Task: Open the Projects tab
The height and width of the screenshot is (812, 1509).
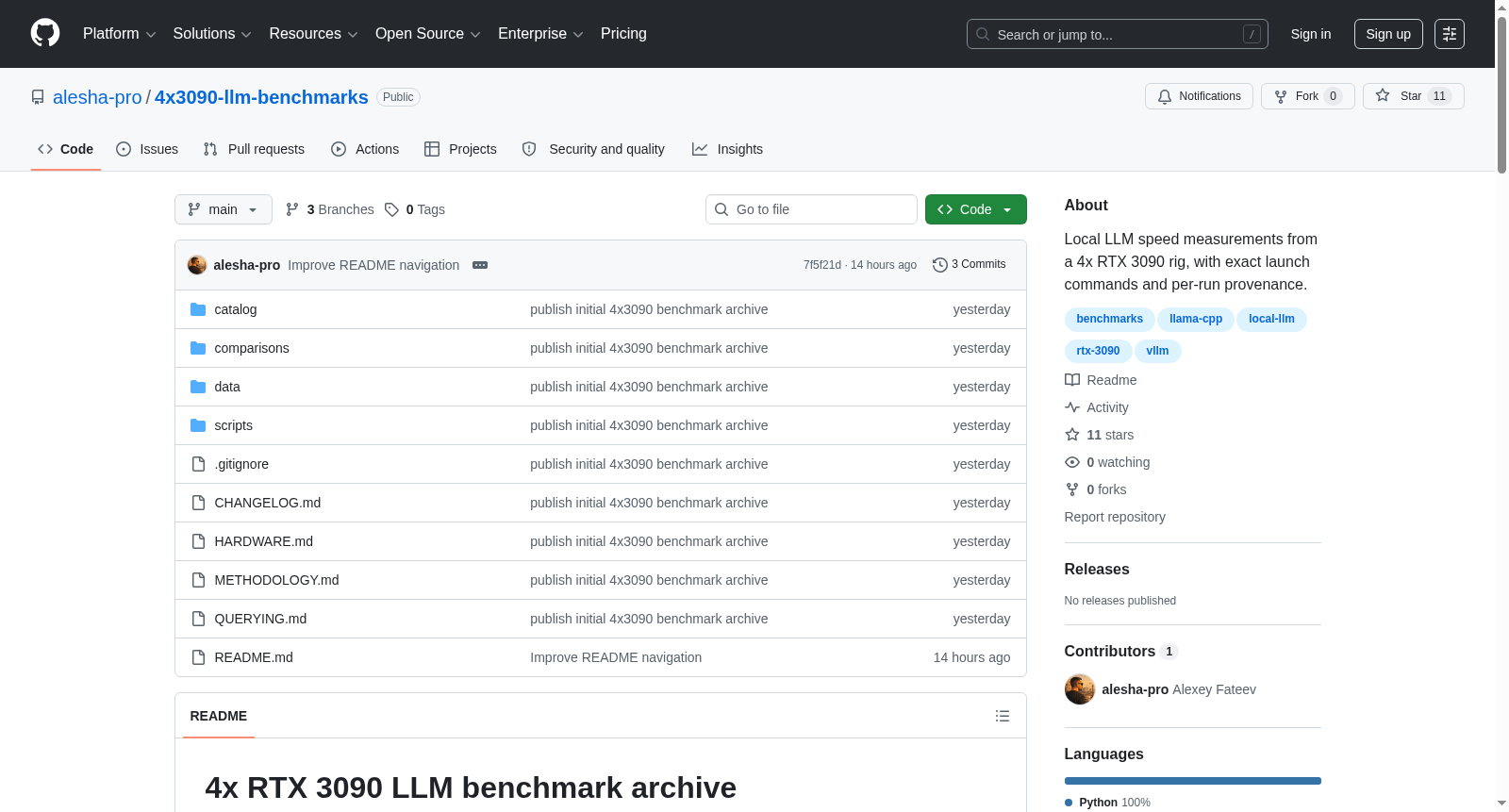Action: (460, 149)
